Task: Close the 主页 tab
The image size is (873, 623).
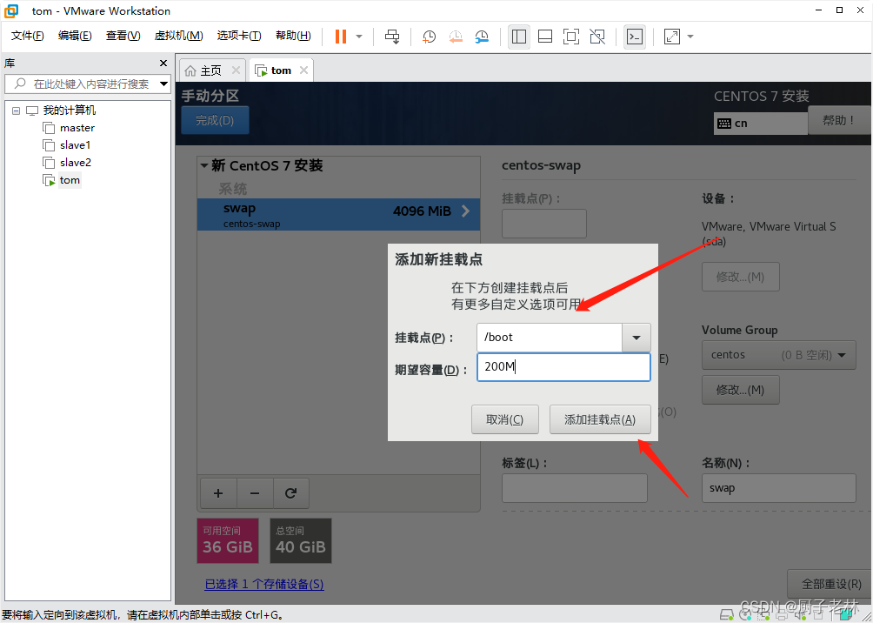Action: tap(236, 70)
